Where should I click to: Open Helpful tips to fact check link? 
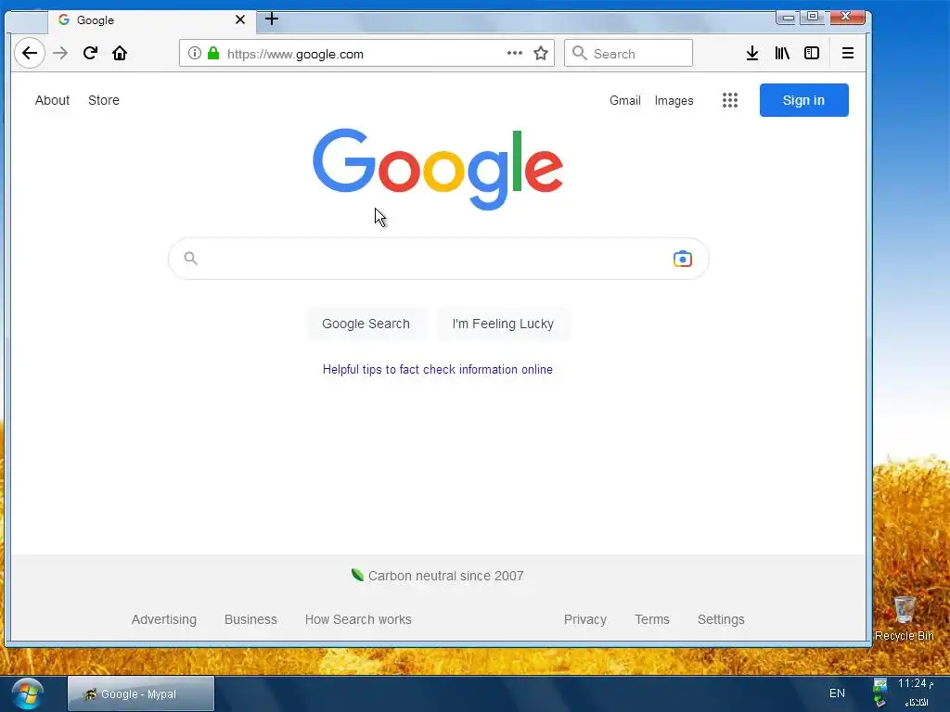click(438, 369)
